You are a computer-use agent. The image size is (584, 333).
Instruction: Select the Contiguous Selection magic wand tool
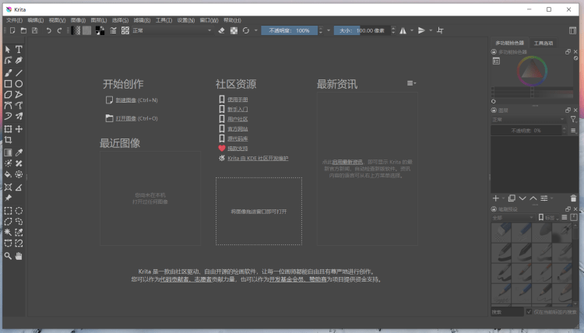pos(8,233)
